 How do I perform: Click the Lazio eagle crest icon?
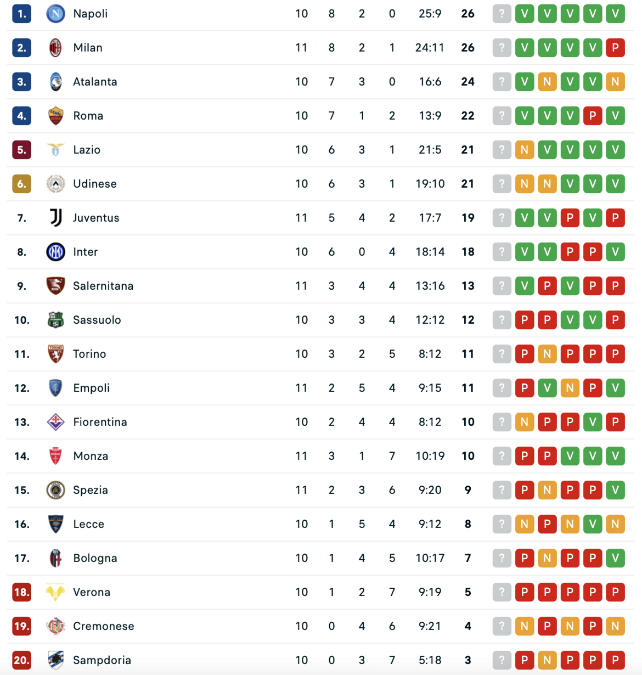(x=55, y=150)
